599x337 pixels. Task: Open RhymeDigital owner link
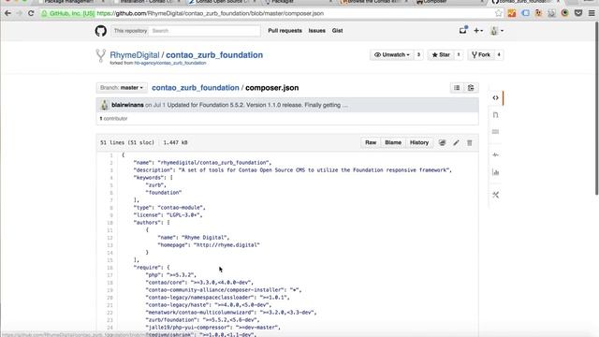pos(135,55)
